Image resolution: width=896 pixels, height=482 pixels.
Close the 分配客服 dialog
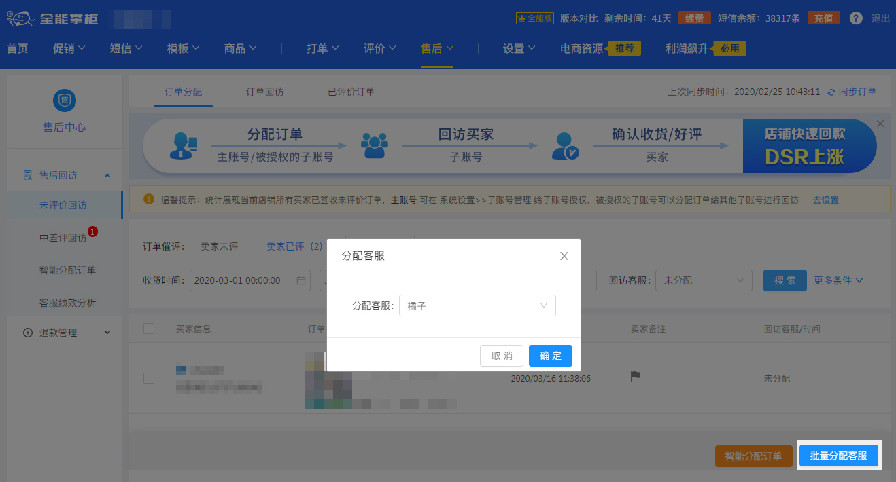564,256
